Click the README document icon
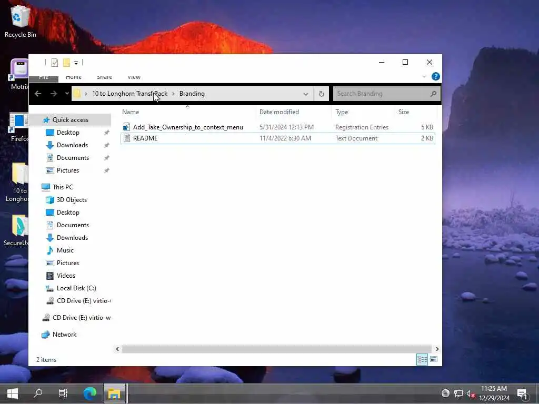Screen dimensions: 539x404 point(126,138)
